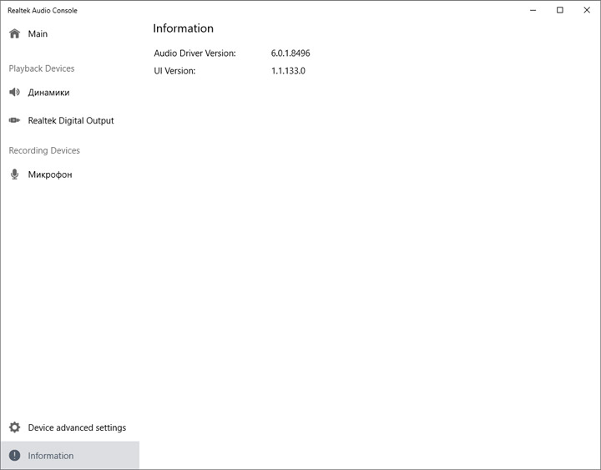Click the speaker icon for Динамики
The height and width of the screenshot is (470, 601).
(14, 92)
